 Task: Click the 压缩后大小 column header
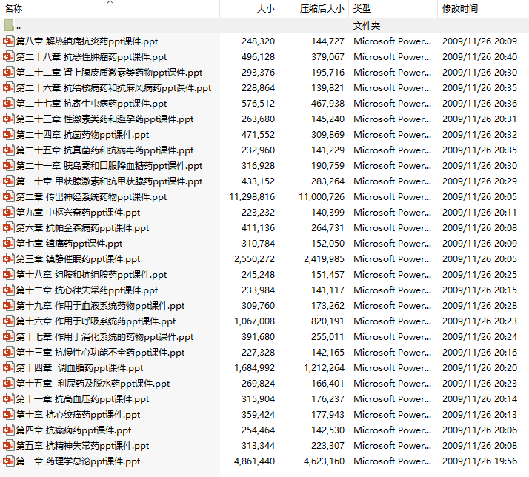[313, 8]
